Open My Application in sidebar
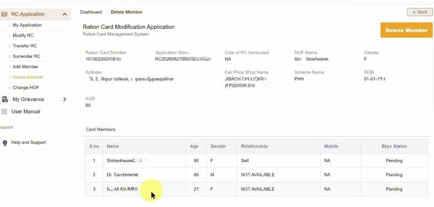The image size is (434, 207). (x=27, y=25)
